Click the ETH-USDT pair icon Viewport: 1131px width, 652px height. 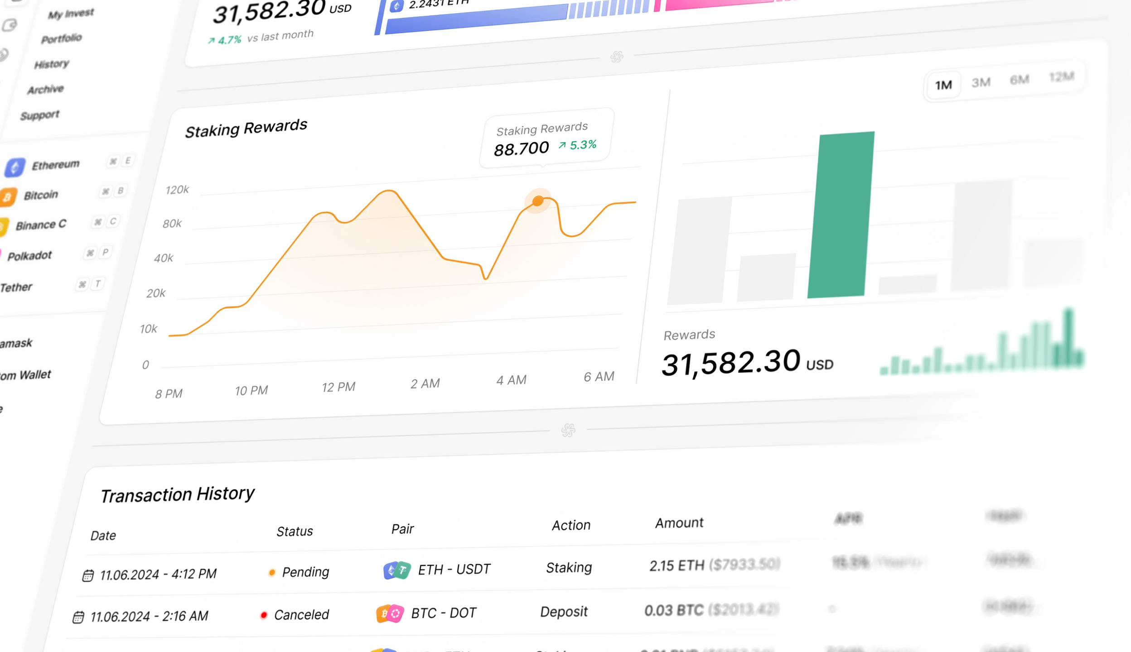pyautogui.click(x=397, y=570)
